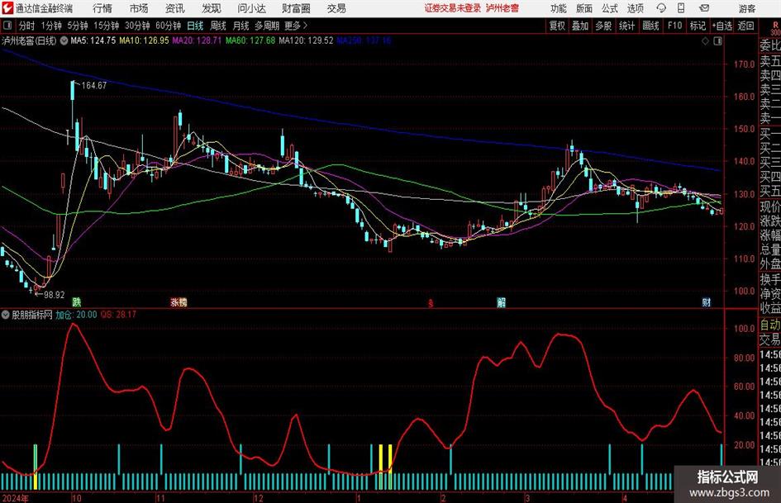Toggle the left panel icon beside 分时
Screen dimensions: 781x503
(7, 26)
